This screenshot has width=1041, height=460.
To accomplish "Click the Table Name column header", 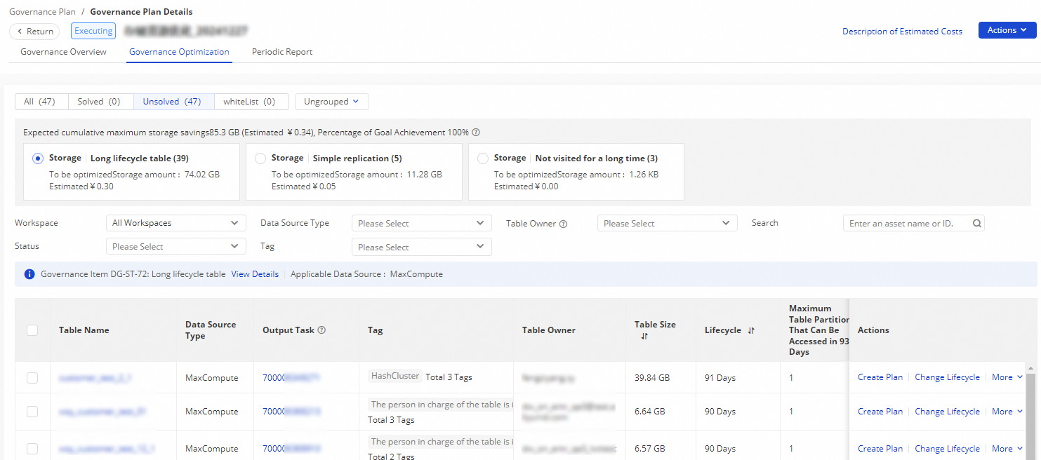I will pos(84,330).
